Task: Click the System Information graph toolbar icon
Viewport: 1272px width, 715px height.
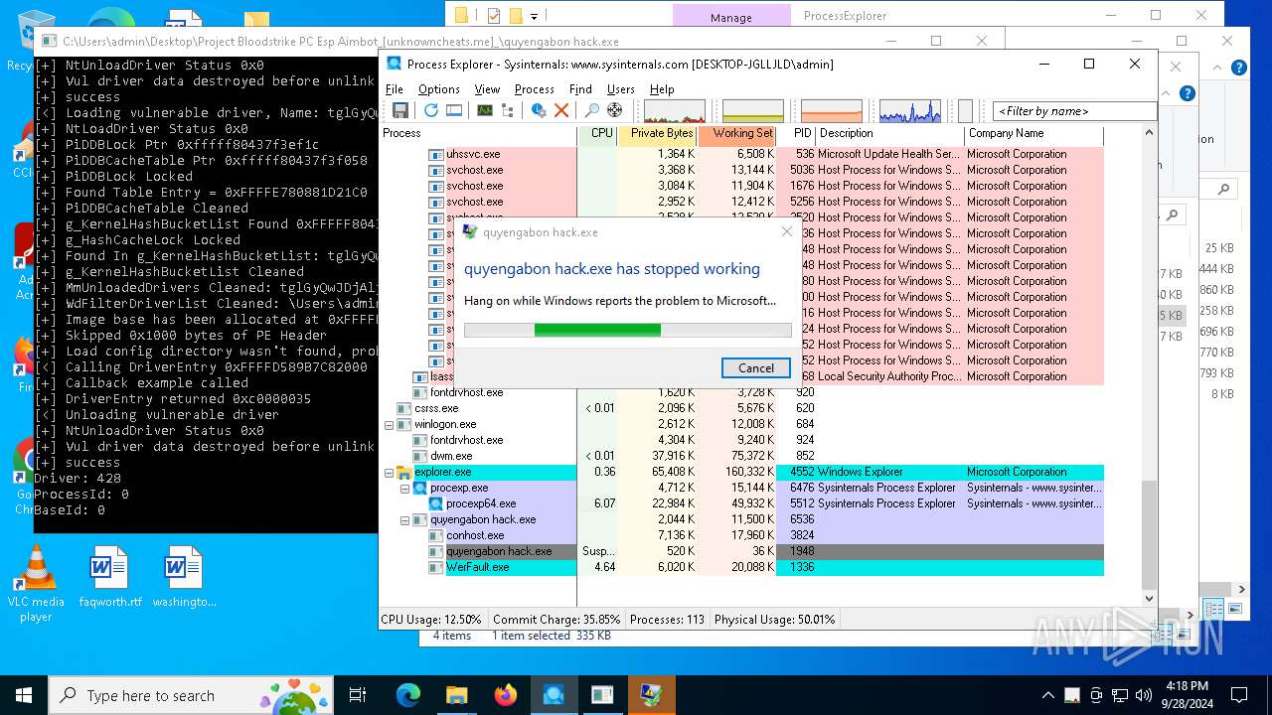Action: (485, 110)
